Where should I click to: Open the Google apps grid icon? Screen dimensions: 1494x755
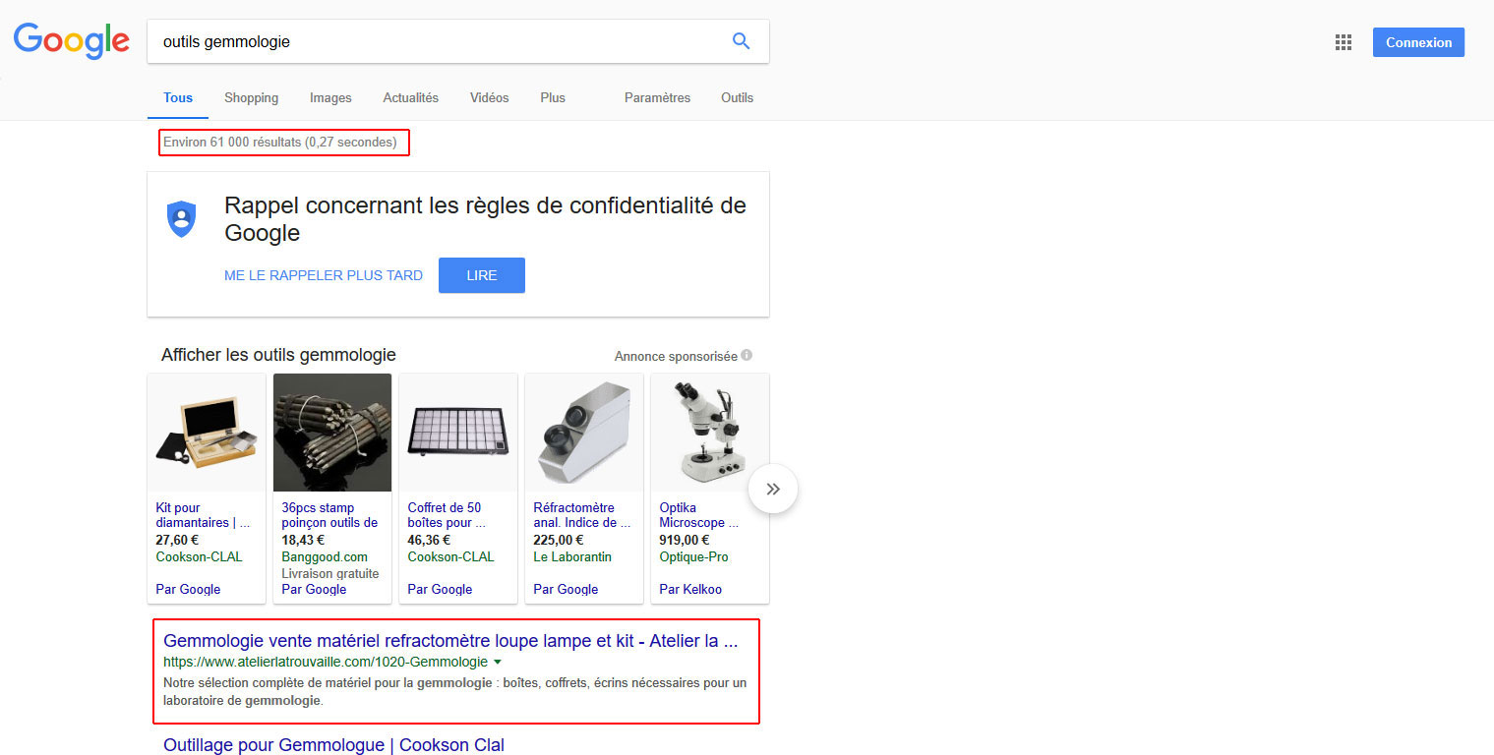point(1343,42)
